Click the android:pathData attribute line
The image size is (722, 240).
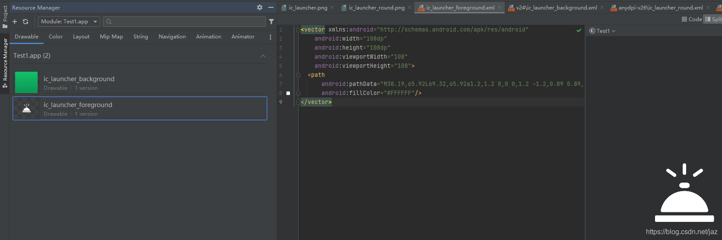click(452, 84)
